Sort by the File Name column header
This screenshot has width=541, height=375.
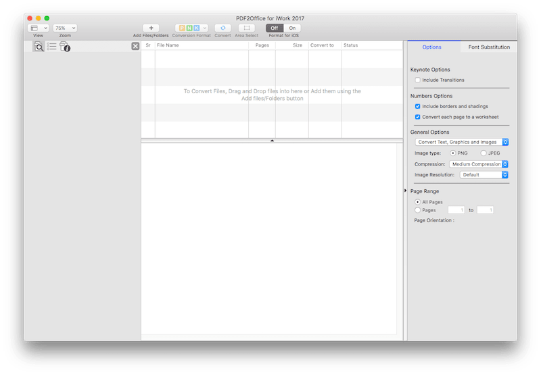pos(202,45)
